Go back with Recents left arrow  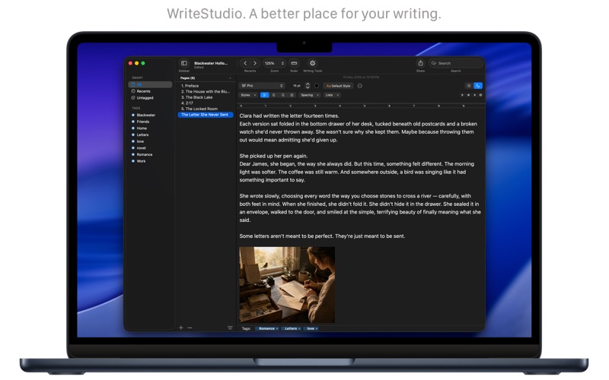[245, 63]
